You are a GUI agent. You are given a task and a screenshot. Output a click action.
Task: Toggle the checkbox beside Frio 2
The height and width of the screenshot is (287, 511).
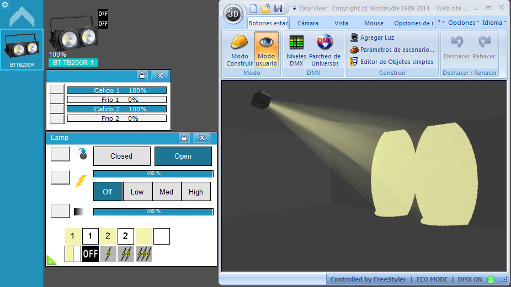click(57, 118)
